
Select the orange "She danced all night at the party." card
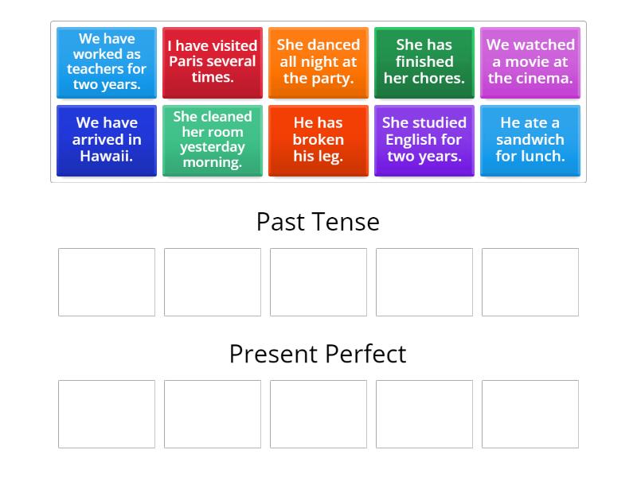318,62
